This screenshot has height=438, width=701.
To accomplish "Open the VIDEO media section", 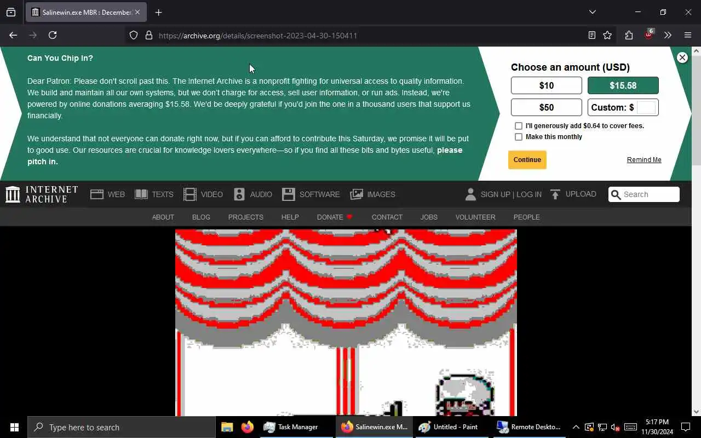I will point(203,194).
